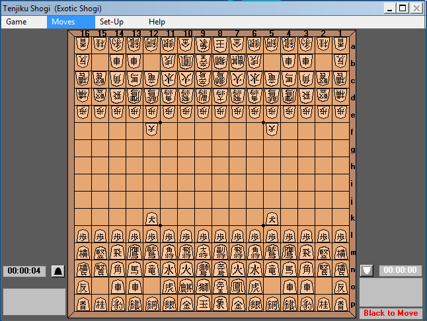Select the drunk elephant 象 on 8p
The width and height of the screenshot is (427, 321).
(220, 304)
